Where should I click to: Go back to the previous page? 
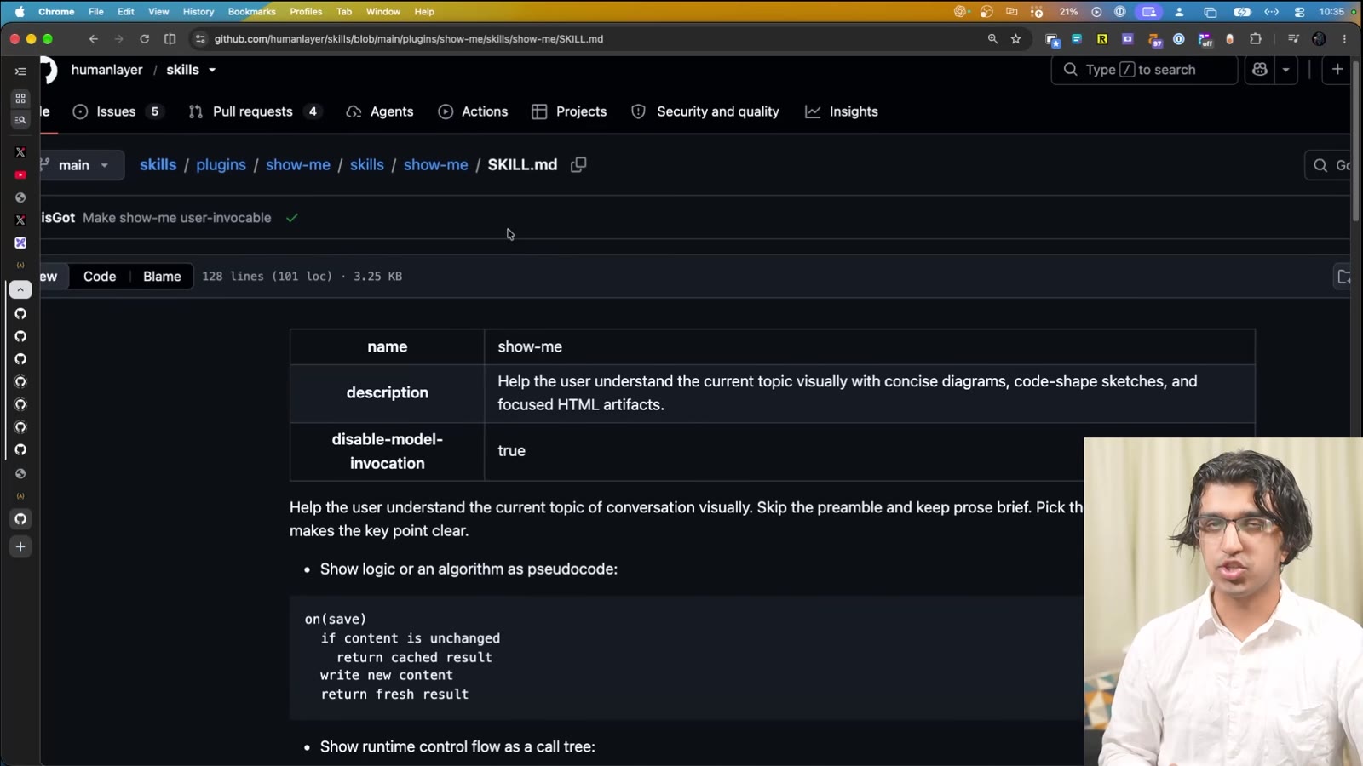coord(94,39)
